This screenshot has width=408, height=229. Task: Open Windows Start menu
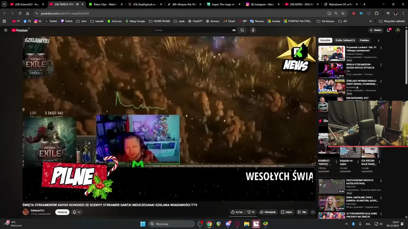(143, 224)
